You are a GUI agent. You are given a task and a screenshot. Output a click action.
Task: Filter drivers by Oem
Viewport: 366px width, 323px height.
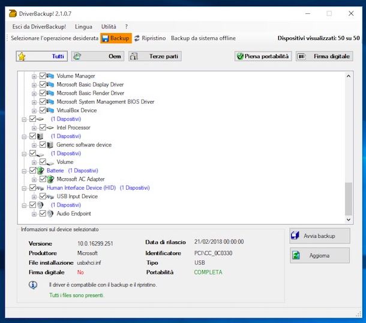tap(98, 56)
